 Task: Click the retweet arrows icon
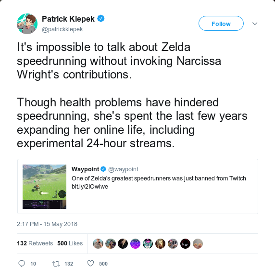coord(56,264)
